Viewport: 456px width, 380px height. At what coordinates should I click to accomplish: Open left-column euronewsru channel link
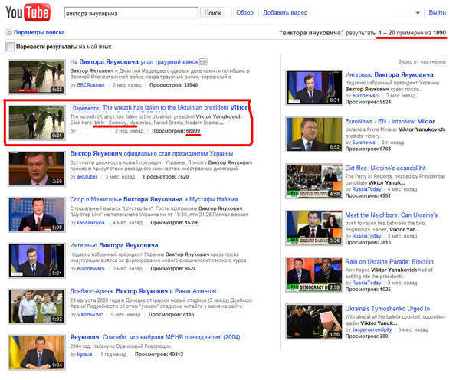(90, 269)
